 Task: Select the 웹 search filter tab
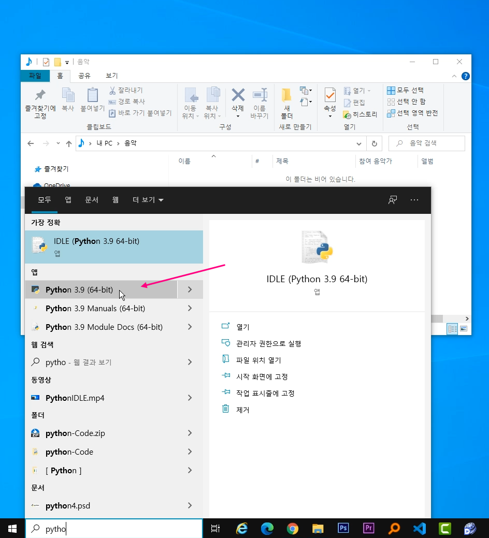point(116,200)
